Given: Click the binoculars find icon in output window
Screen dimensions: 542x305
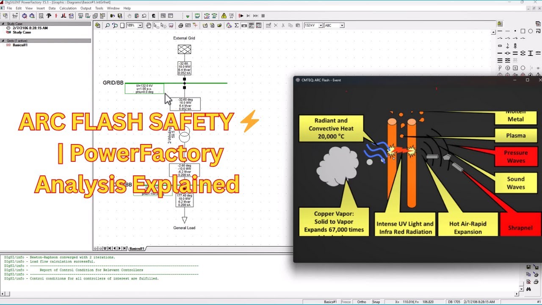Looking at the screenshot, I should coord(528,289).
